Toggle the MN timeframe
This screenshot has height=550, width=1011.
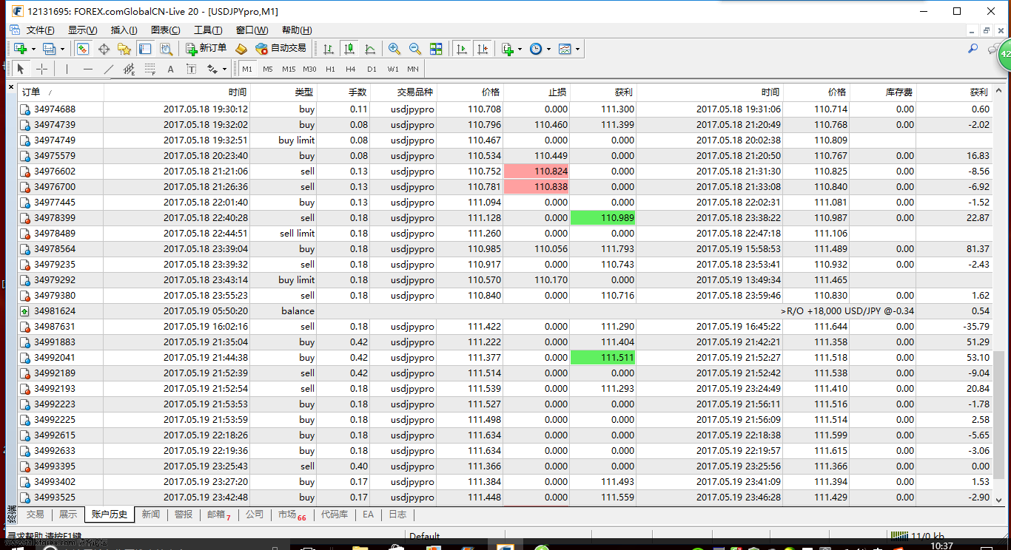(413, 69)
